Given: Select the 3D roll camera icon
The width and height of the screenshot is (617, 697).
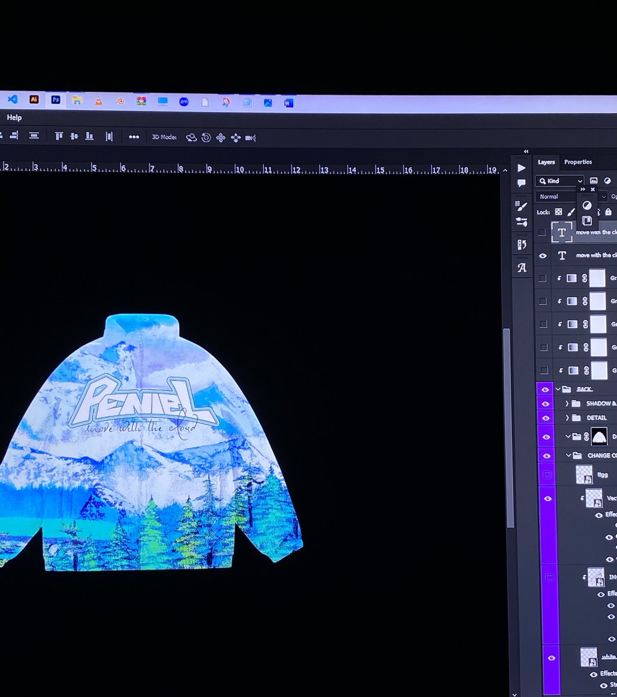Looking at the screenshot, I should 206,138.
